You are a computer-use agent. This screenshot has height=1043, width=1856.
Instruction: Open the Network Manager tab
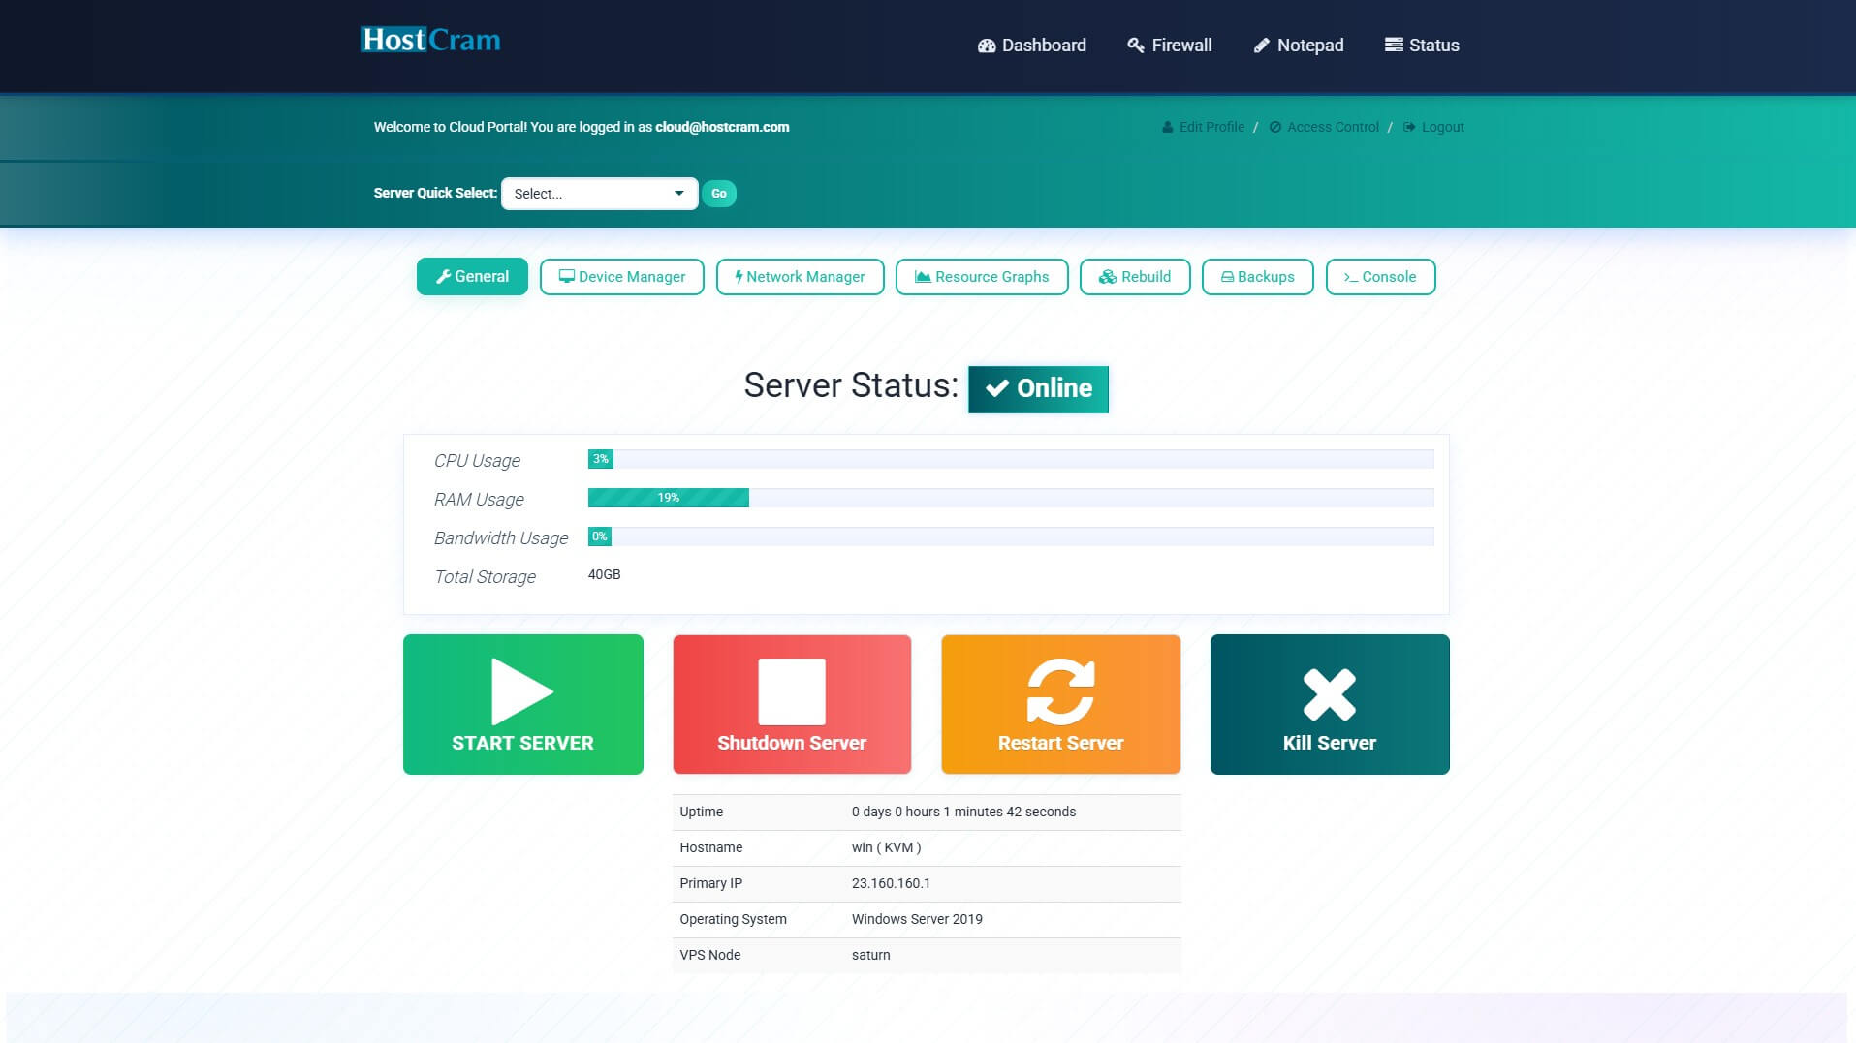(x=800, y=277)
